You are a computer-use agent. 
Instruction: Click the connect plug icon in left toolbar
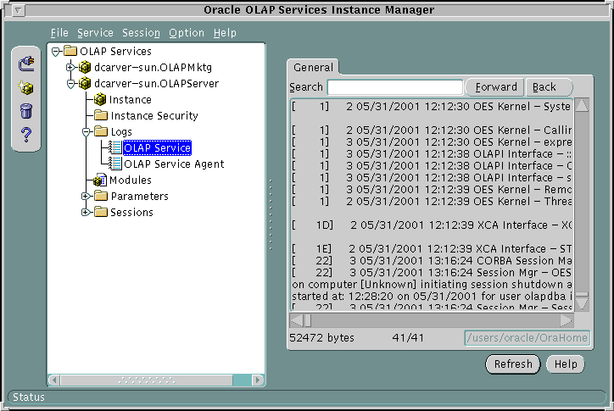click(26, 64)
